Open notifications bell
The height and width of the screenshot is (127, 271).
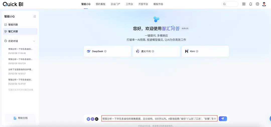(251, 4)
